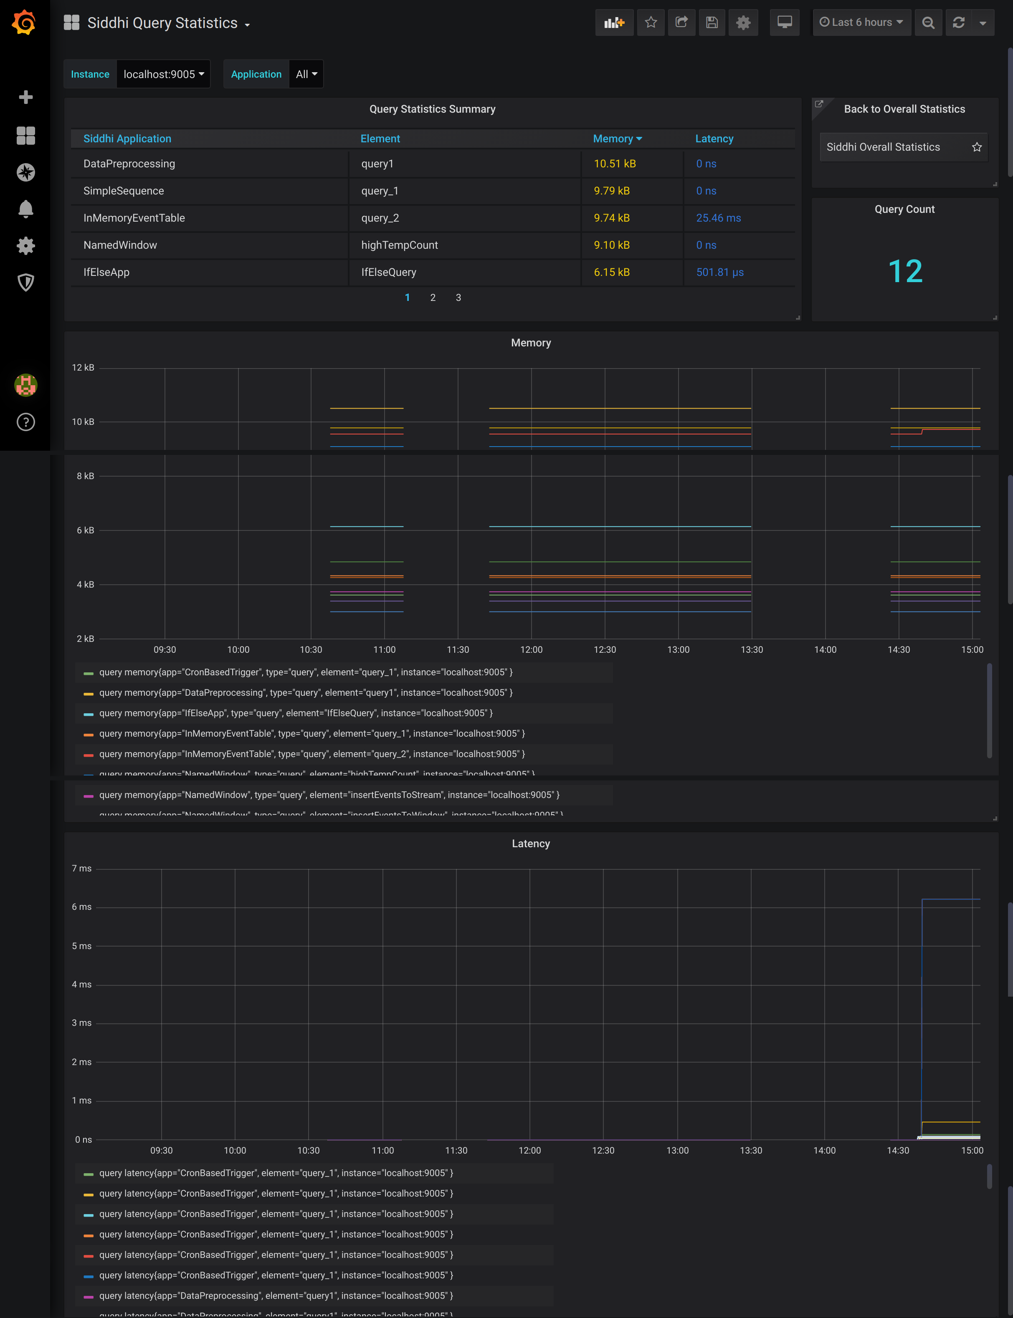
Task: Toggle InMemoryEventTable query_2 memory series
Action: (x=312, y=754)
